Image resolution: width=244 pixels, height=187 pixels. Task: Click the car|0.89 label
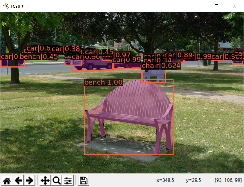(x=178, y=55)
